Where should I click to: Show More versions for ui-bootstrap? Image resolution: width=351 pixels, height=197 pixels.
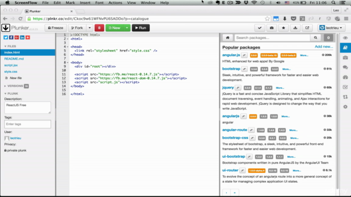291,157
